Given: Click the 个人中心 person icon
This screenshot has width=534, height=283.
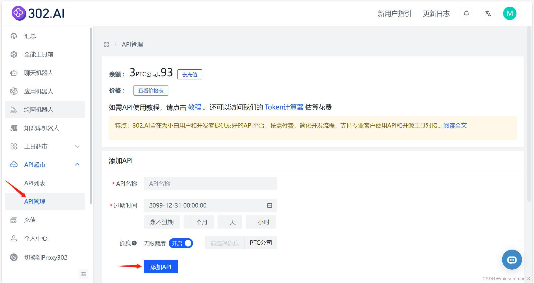Looking at the screenshot, I should click(14, 238).
